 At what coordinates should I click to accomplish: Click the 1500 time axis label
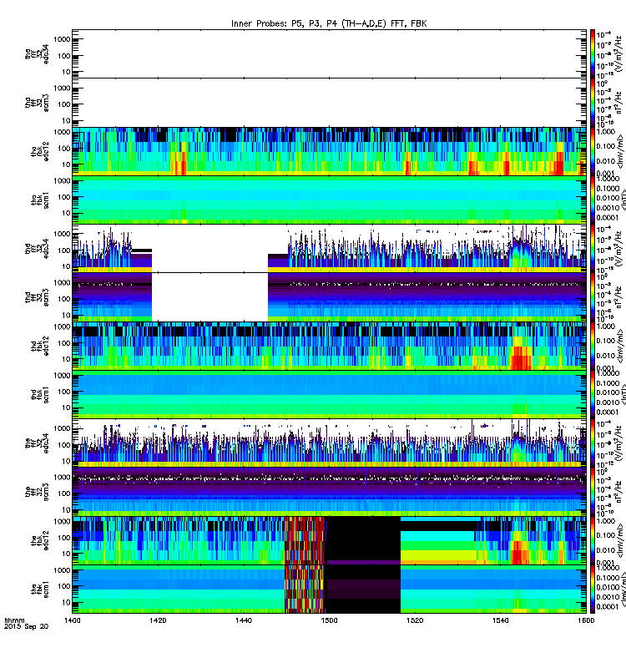(x=329, y=620)
